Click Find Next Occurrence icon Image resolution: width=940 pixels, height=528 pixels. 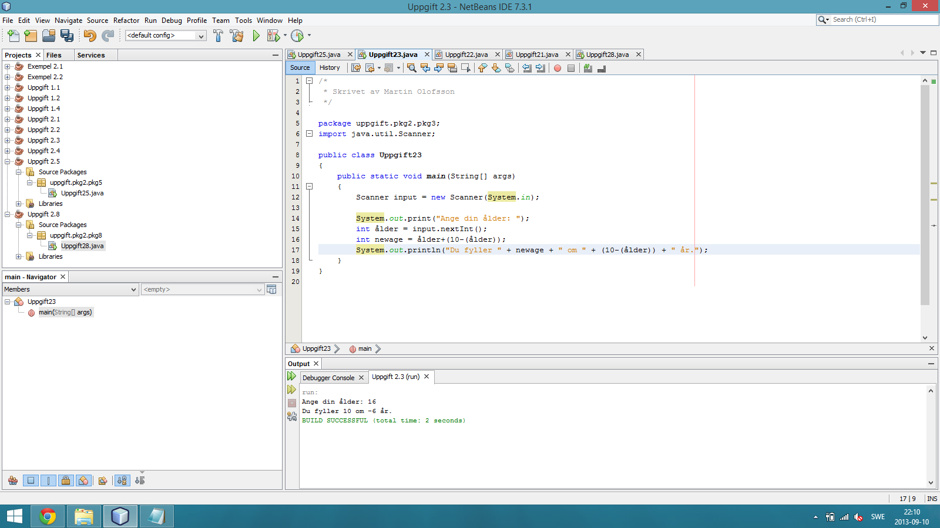[x=439, y=68]
